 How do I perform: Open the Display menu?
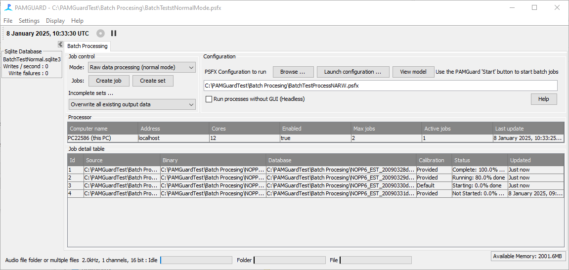click(x=55, y=21)
